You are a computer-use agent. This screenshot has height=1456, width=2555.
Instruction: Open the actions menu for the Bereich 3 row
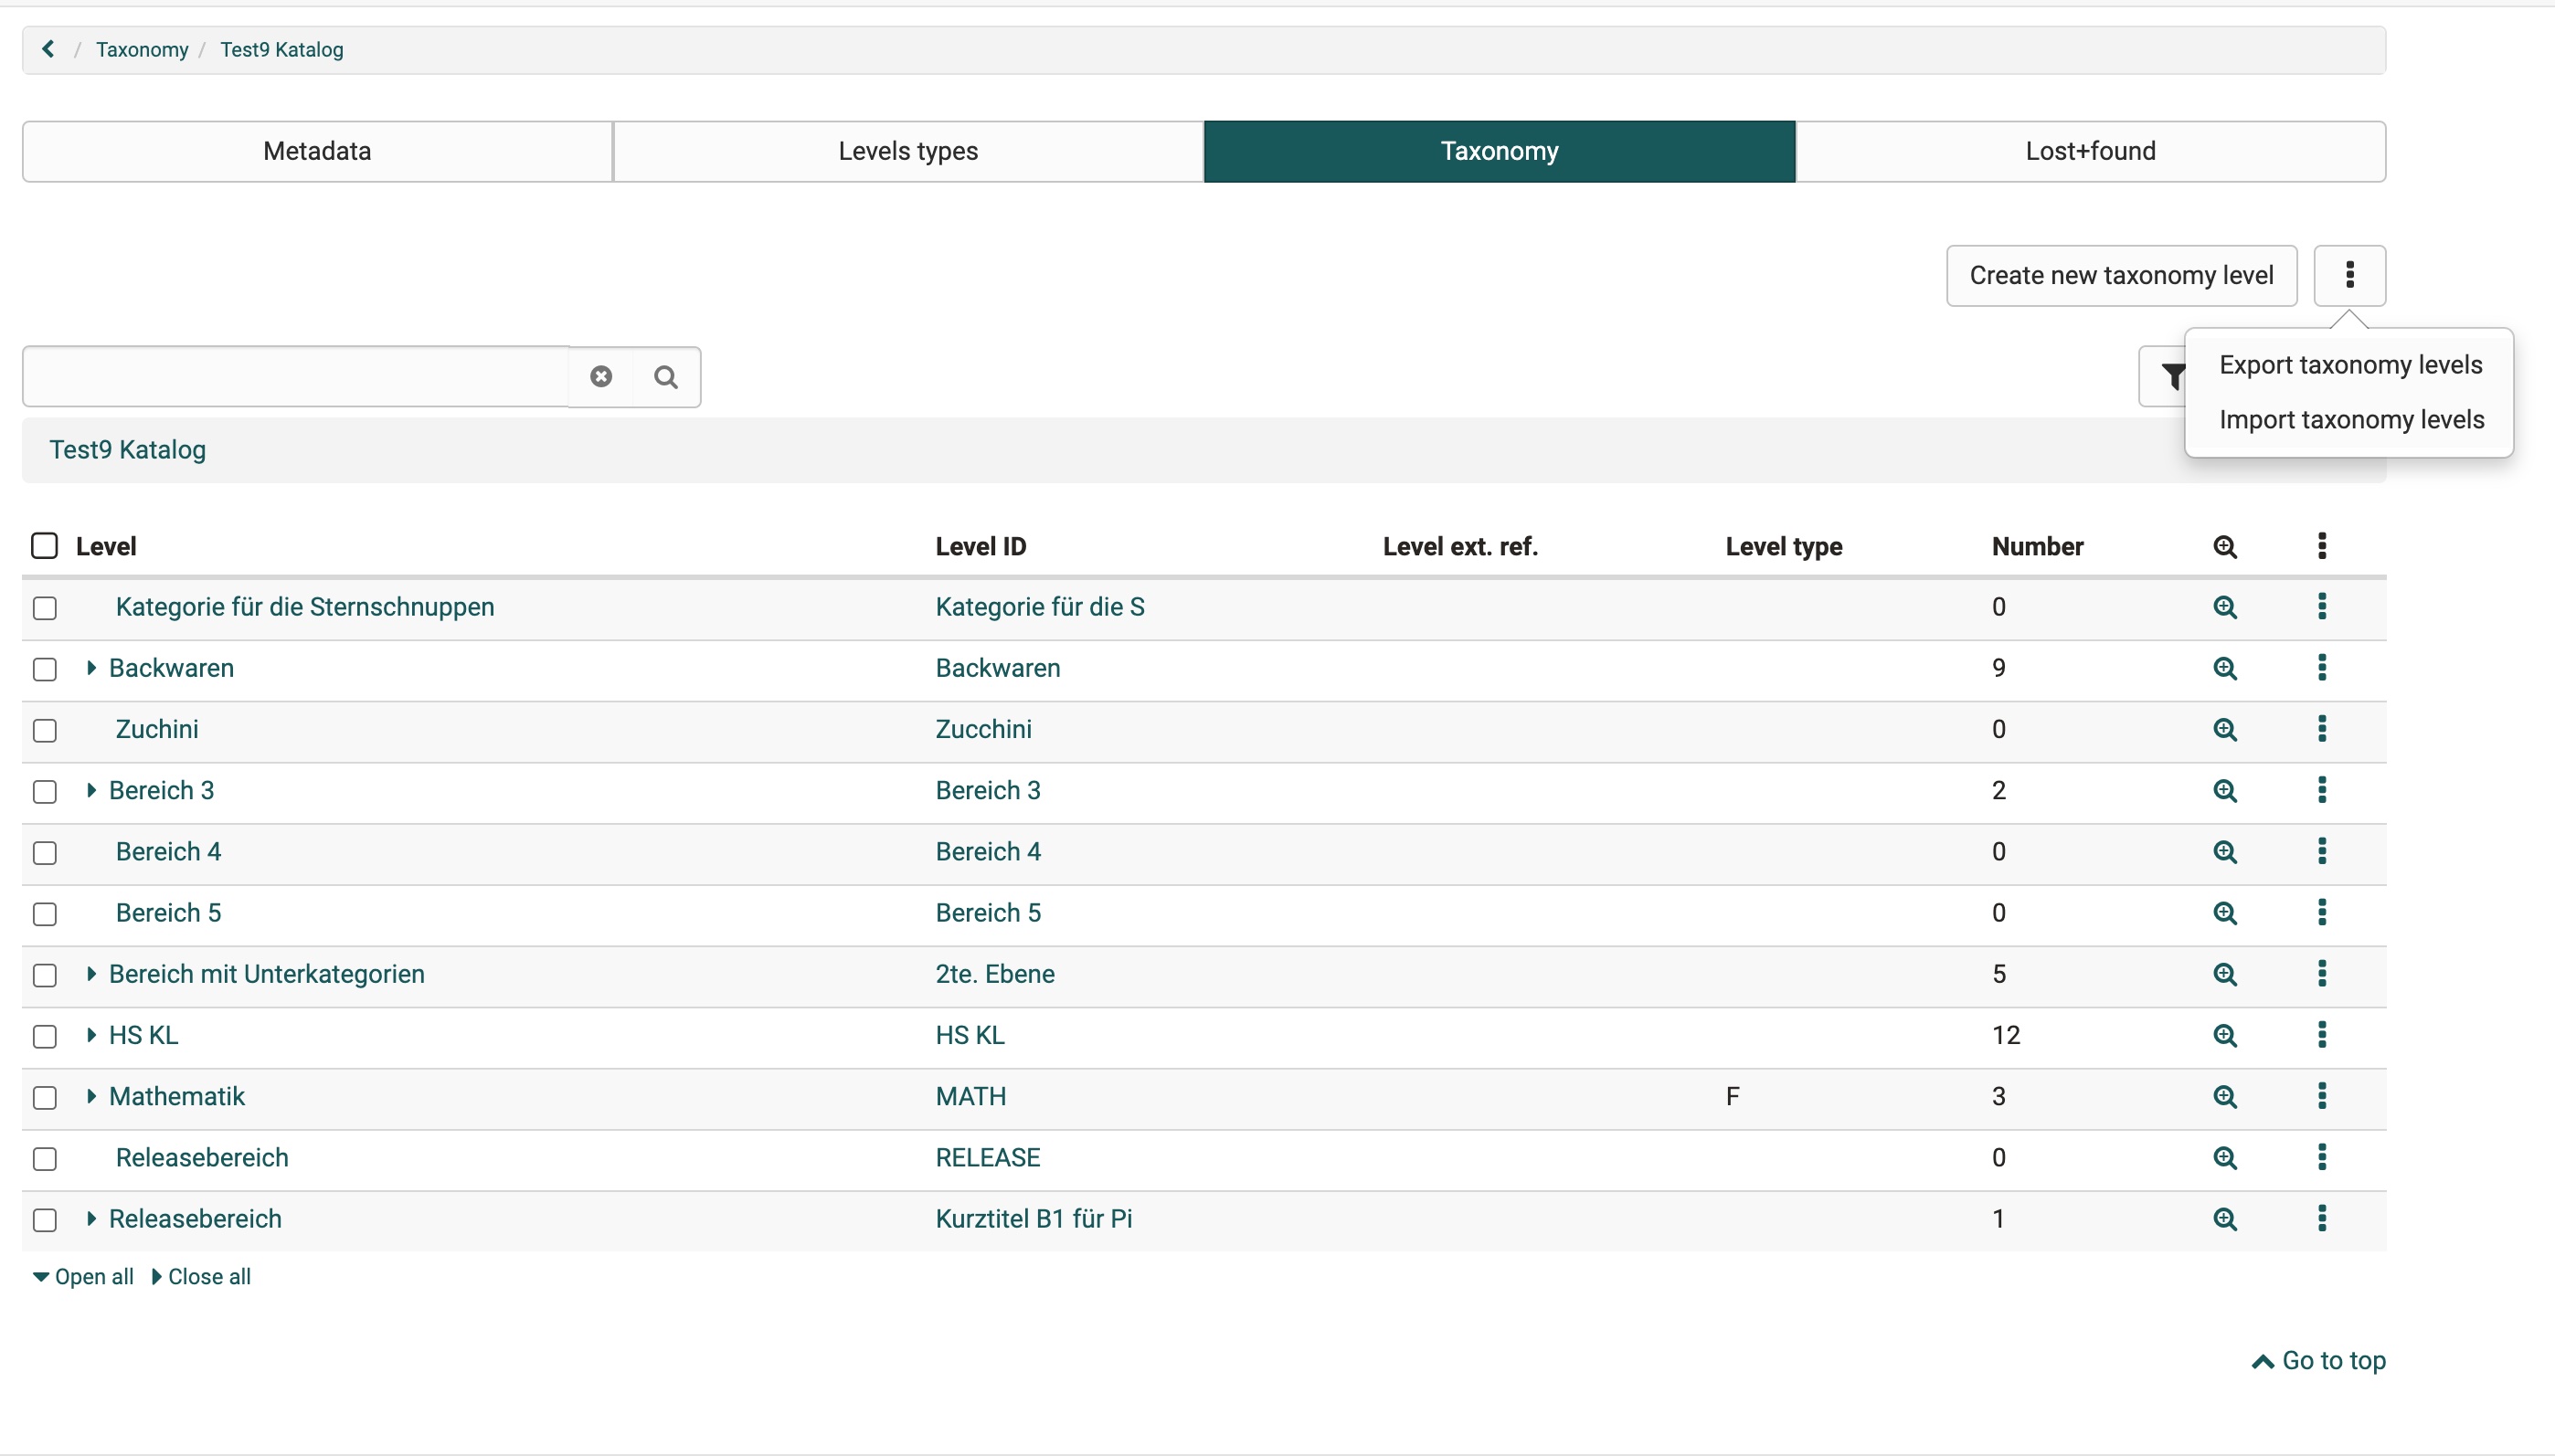coord(2322,789)
